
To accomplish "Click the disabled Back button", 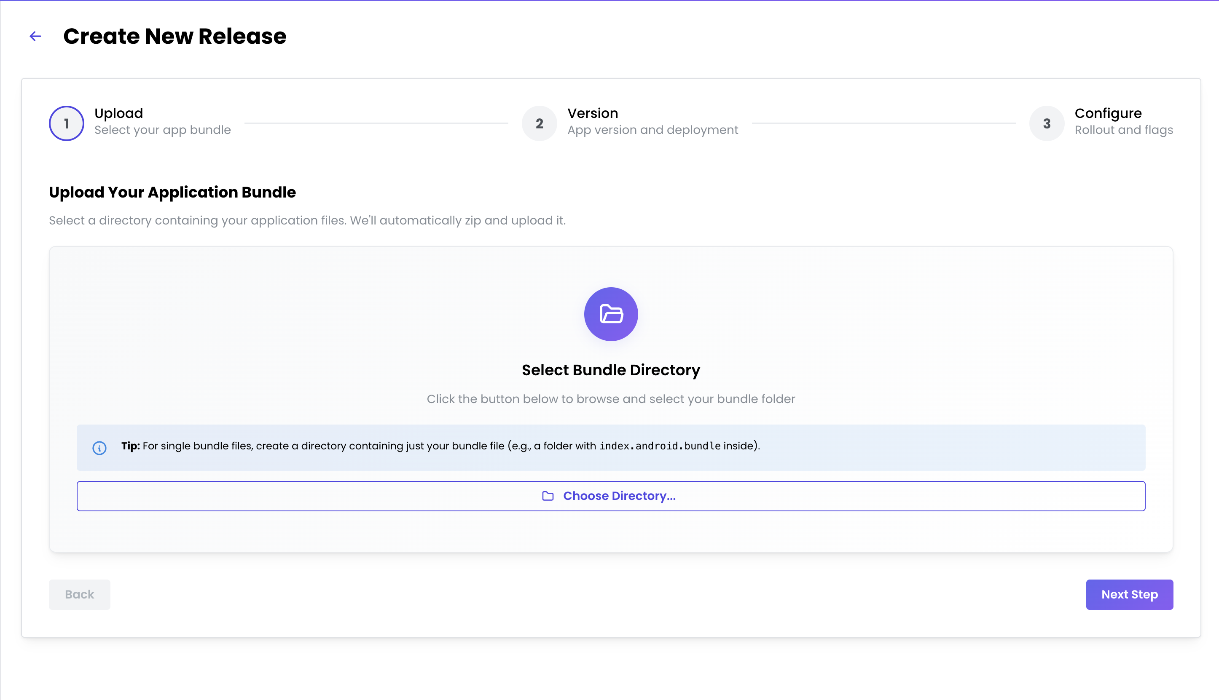I will point(79,594).
